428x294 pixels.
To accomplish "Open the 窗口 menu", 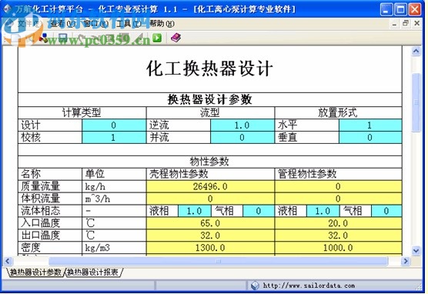I will point(95,24).
